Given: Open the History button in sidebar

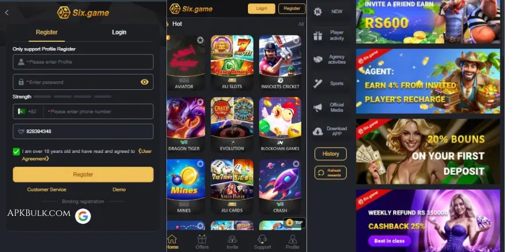Looking at the screenshot, I should (331, 153).
